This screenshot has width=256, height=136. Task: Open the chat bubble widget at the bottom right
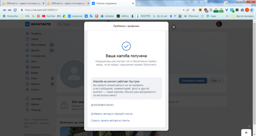(x=246, y=133)
